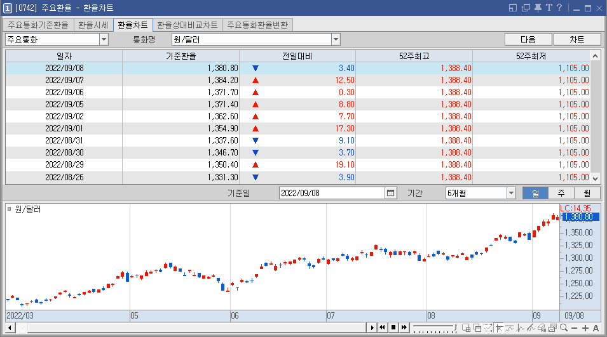The image size is (607, 337).
Task: Click the 기준일 date input field
Action: coord(332,193)
